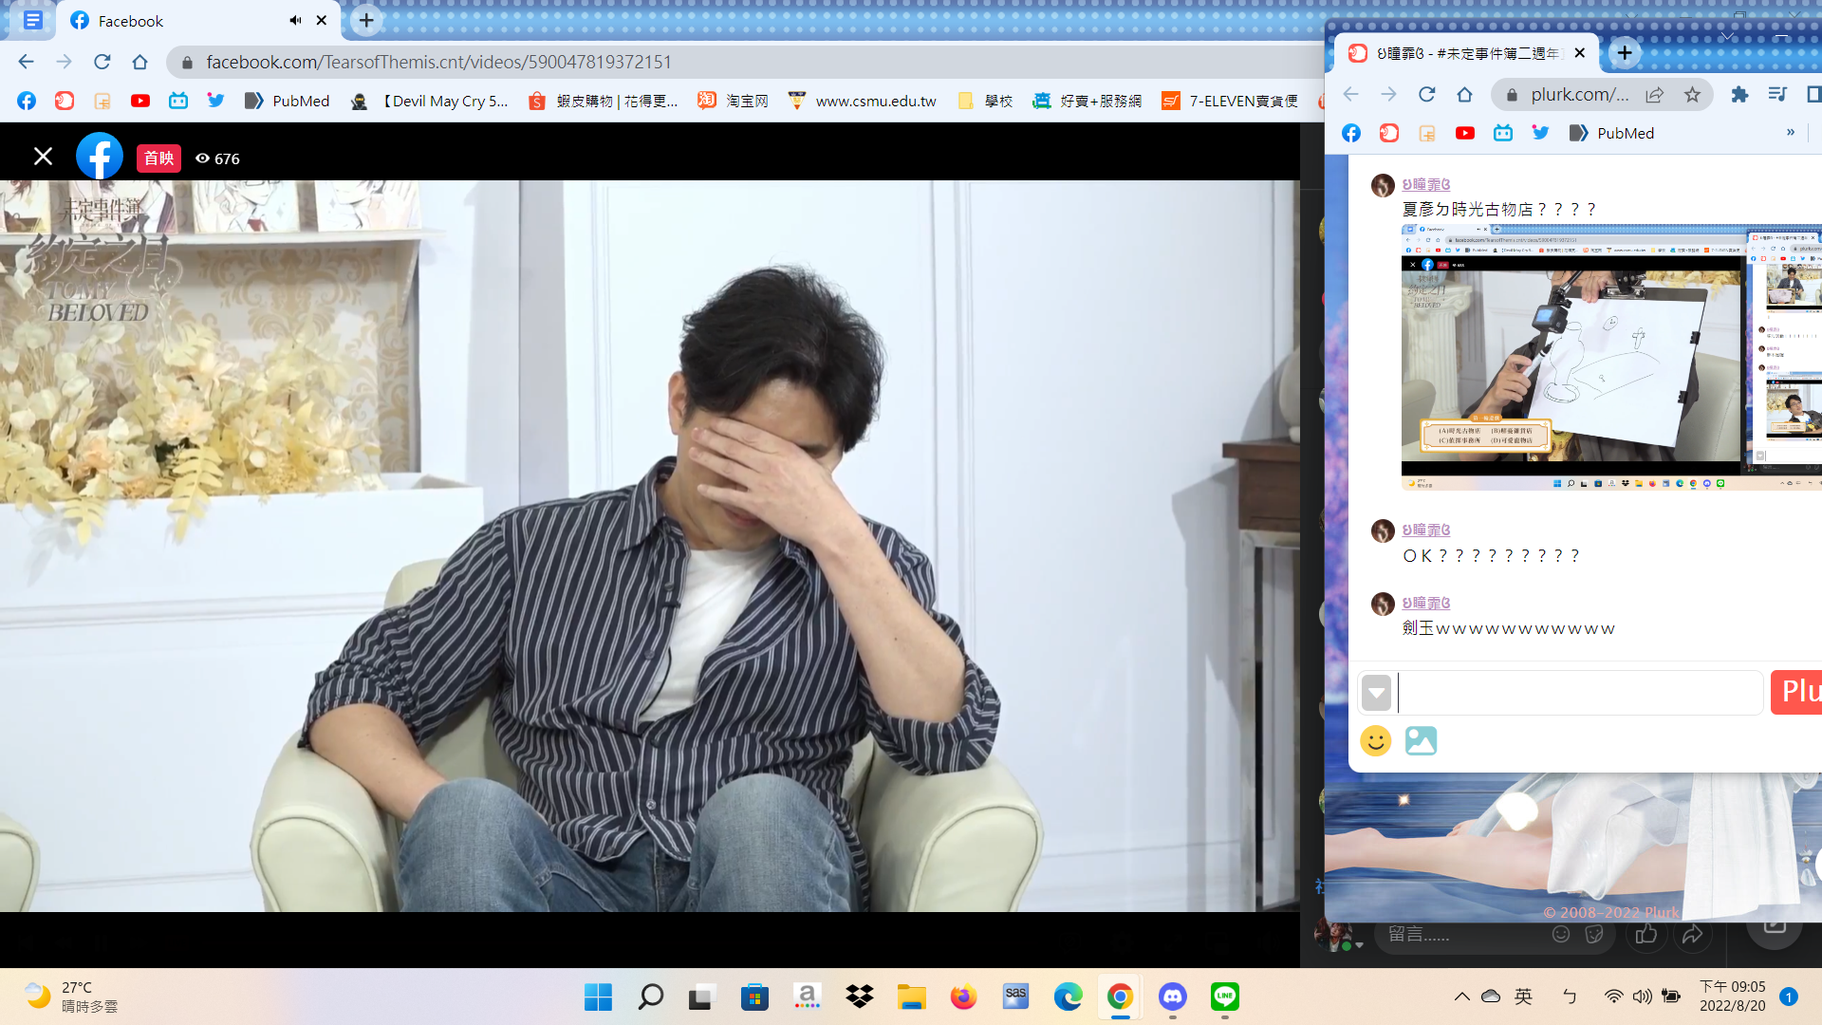Open username above 夏彦ㄉ時光古物店 reply
This screenshot has height=1025, width=1822.
coord(1426,184)
